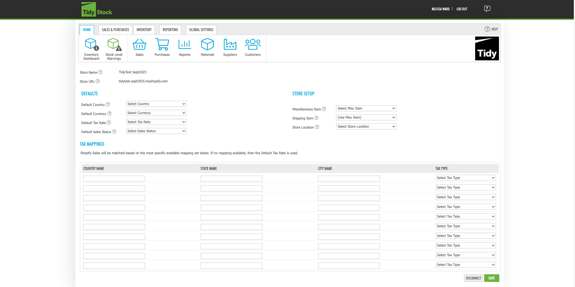This screenshot has height=287, width=575.
Task: Open the Suppliers factory icon
Action: [230, 44]
